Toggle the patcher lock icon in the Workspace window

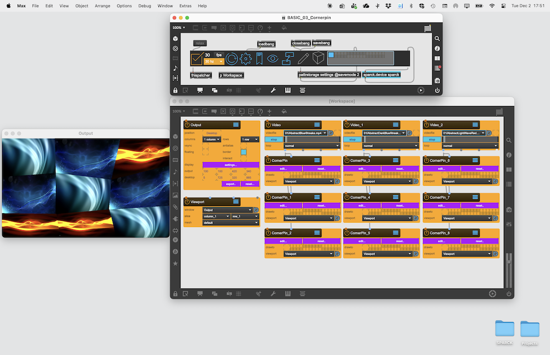click(x=175, y=294)
